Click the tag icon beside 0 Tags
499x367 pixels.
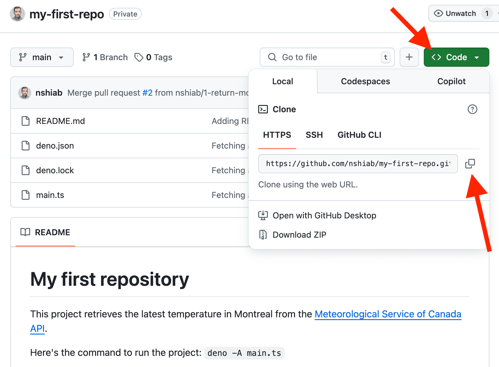[x=139, y=57]
